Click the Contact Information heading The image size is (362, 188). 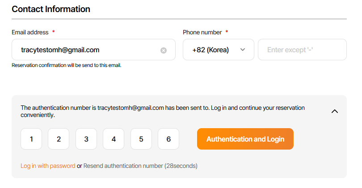click(51, 9)
